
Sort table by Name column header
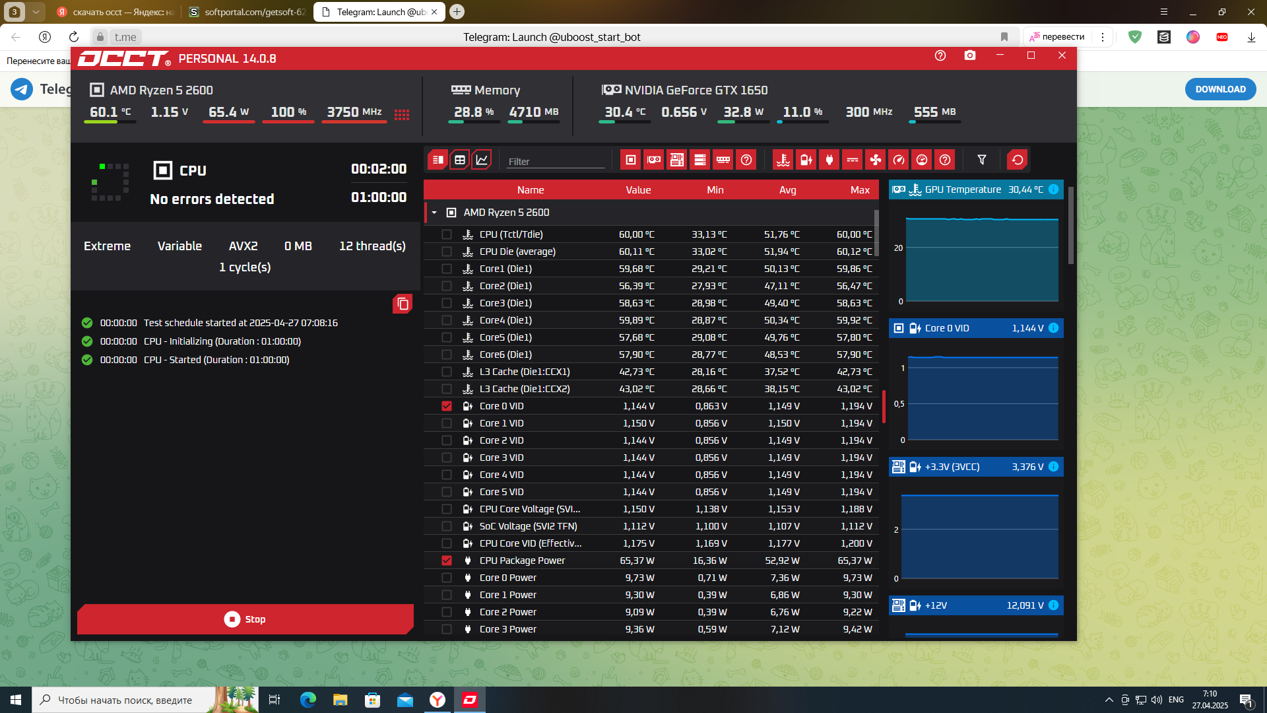(x=531, y=190)
